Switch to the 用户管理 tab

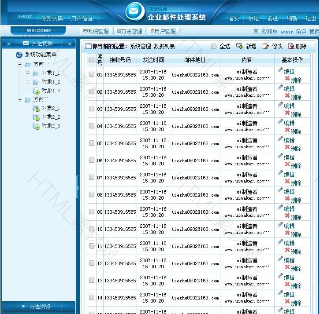pyautogui.click(x=163, y=31)
